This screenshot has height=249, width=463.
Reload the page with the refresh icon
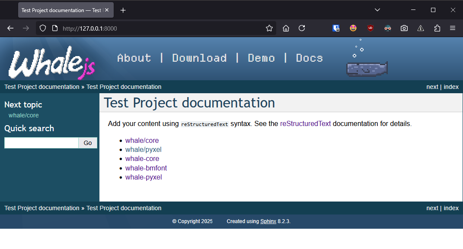pyautogui.click(x=302, y=28)
